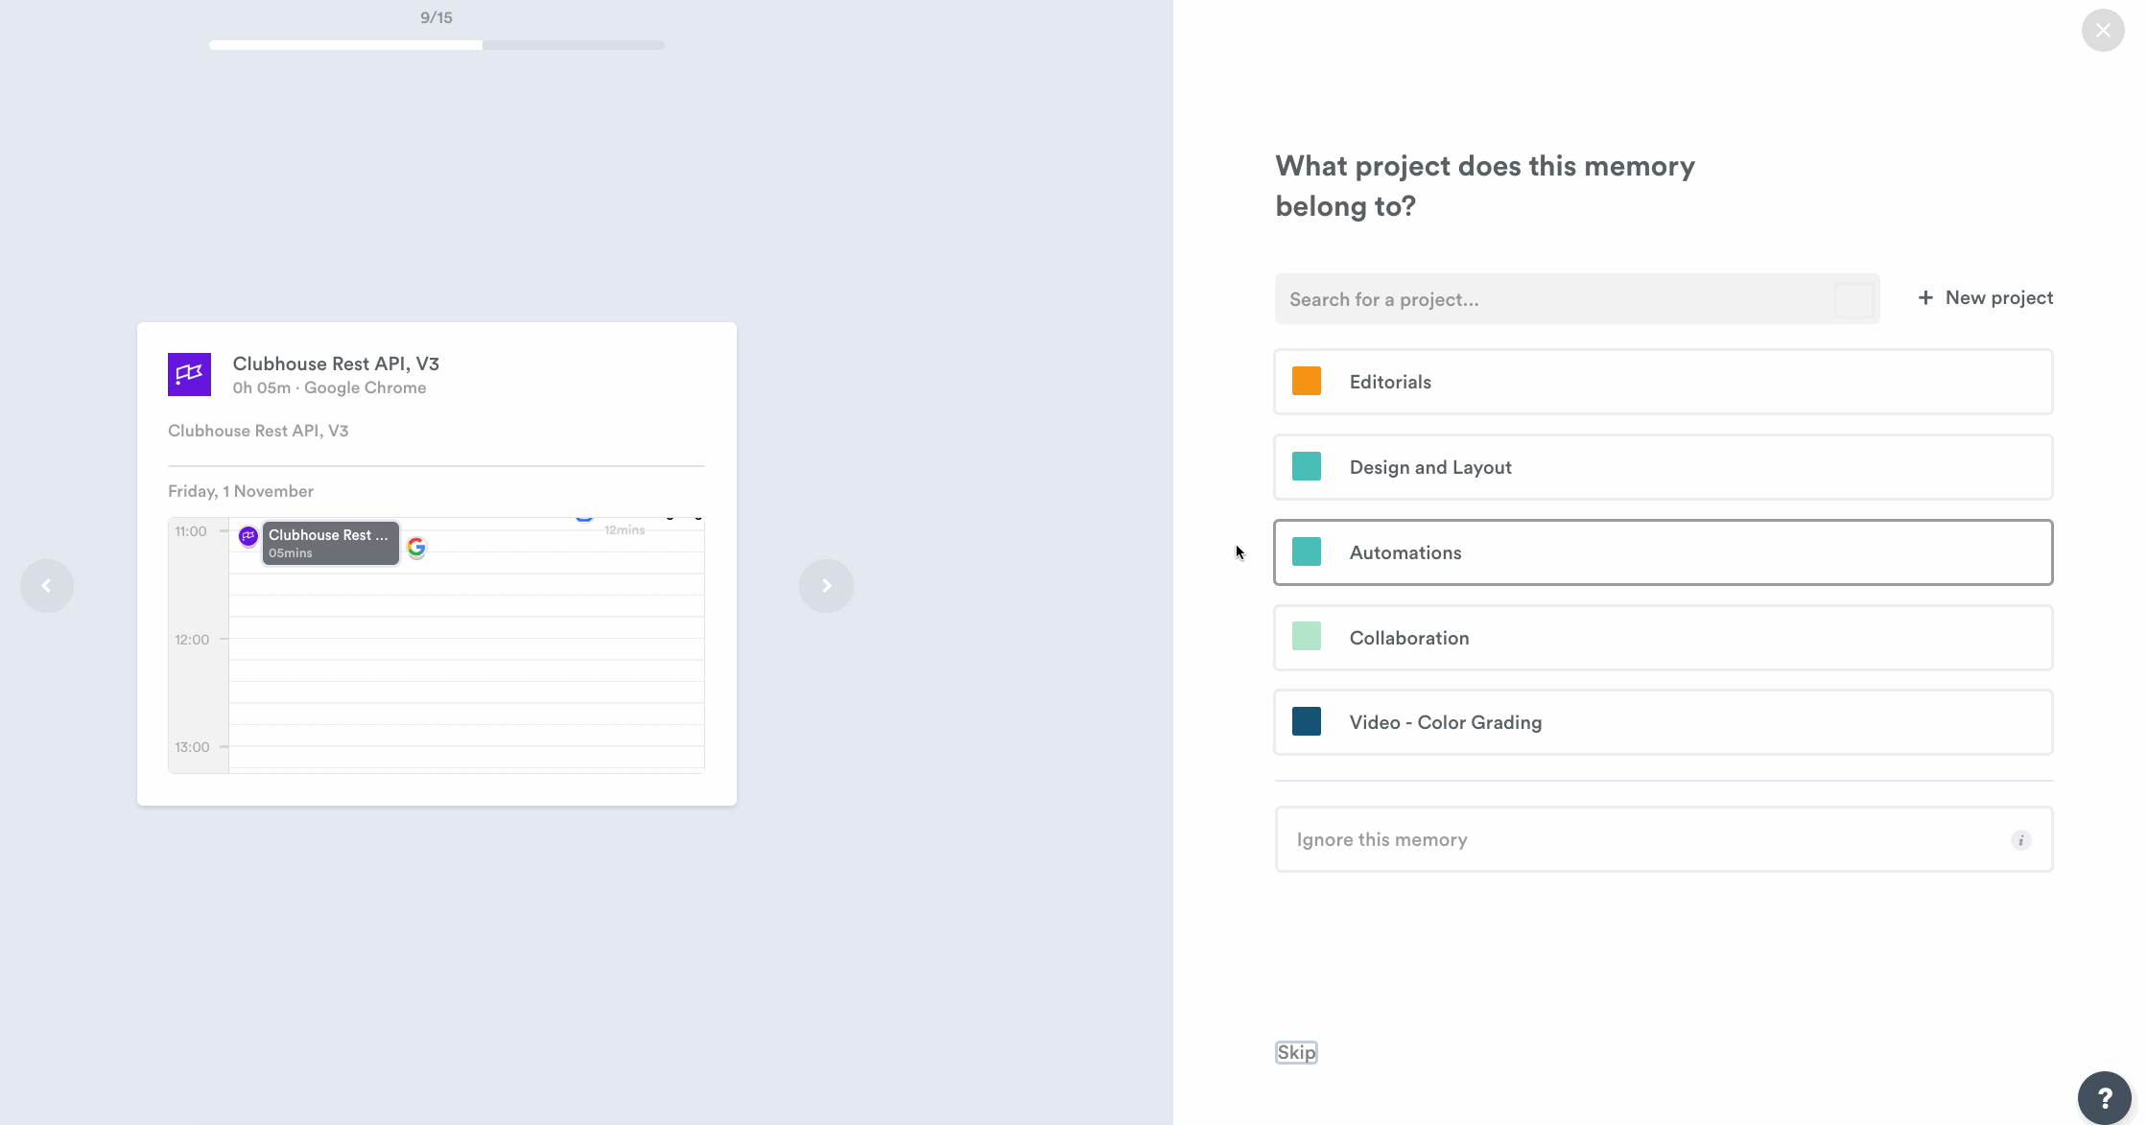Click the Search for a project field
2148x1125 pixels.
click(1554, 299)
